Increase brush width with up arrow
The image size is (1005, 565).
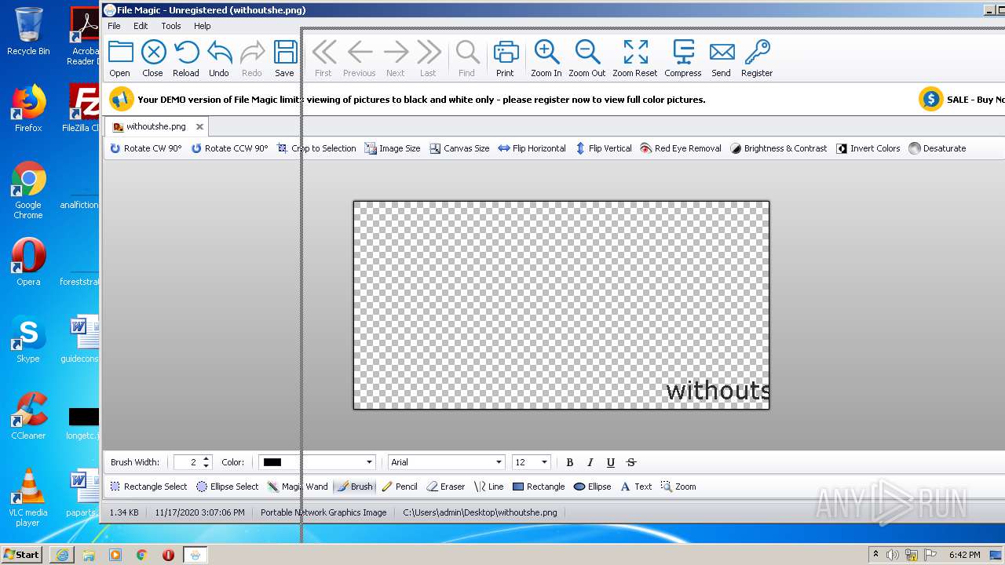click(x=206, y=458)
